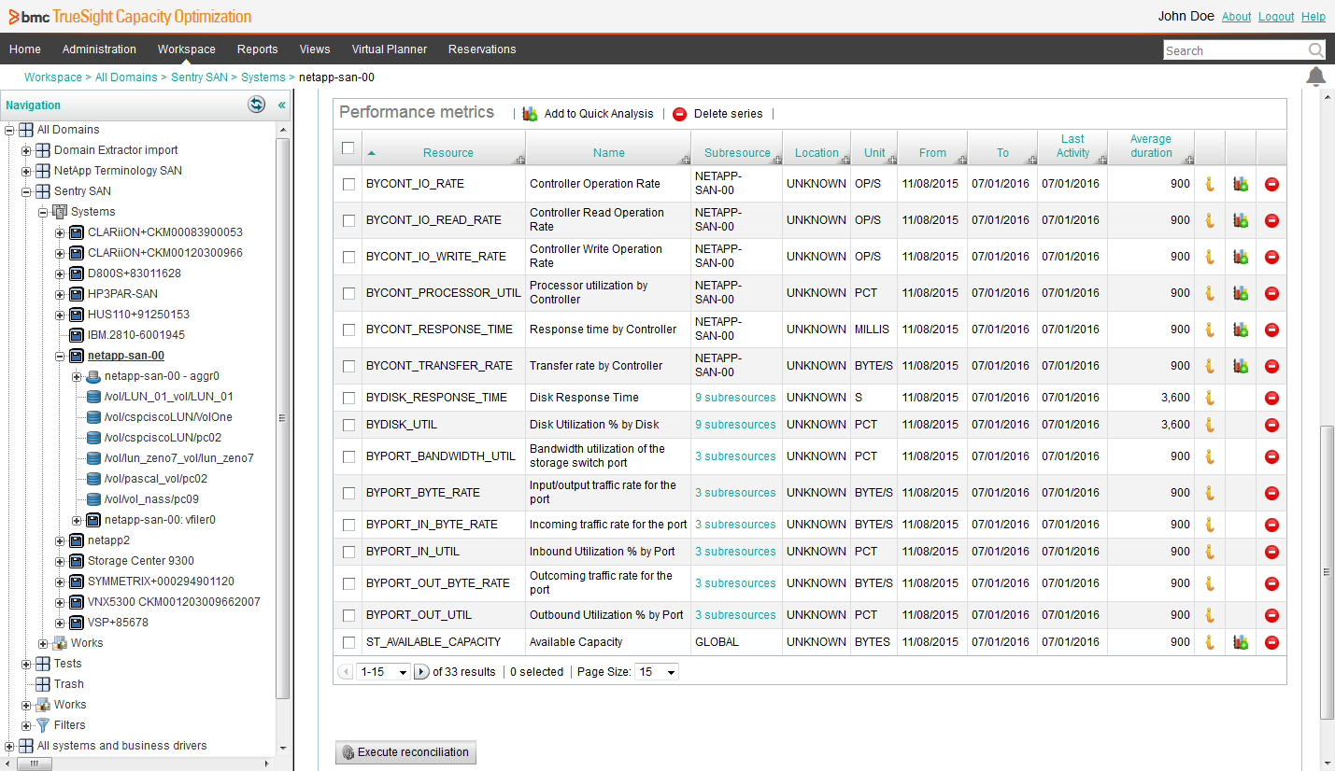Open the Reservations menu
This screenshot has width=1335, height=771.
(x=482, y=49)
